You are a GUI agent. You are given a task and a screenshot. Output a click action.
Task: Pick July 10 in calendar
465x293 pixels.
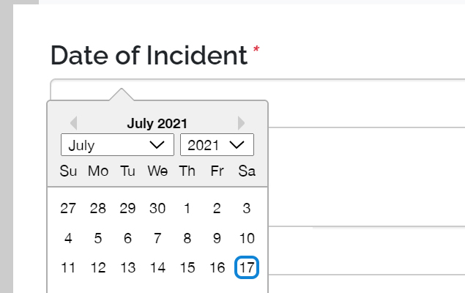247,238
